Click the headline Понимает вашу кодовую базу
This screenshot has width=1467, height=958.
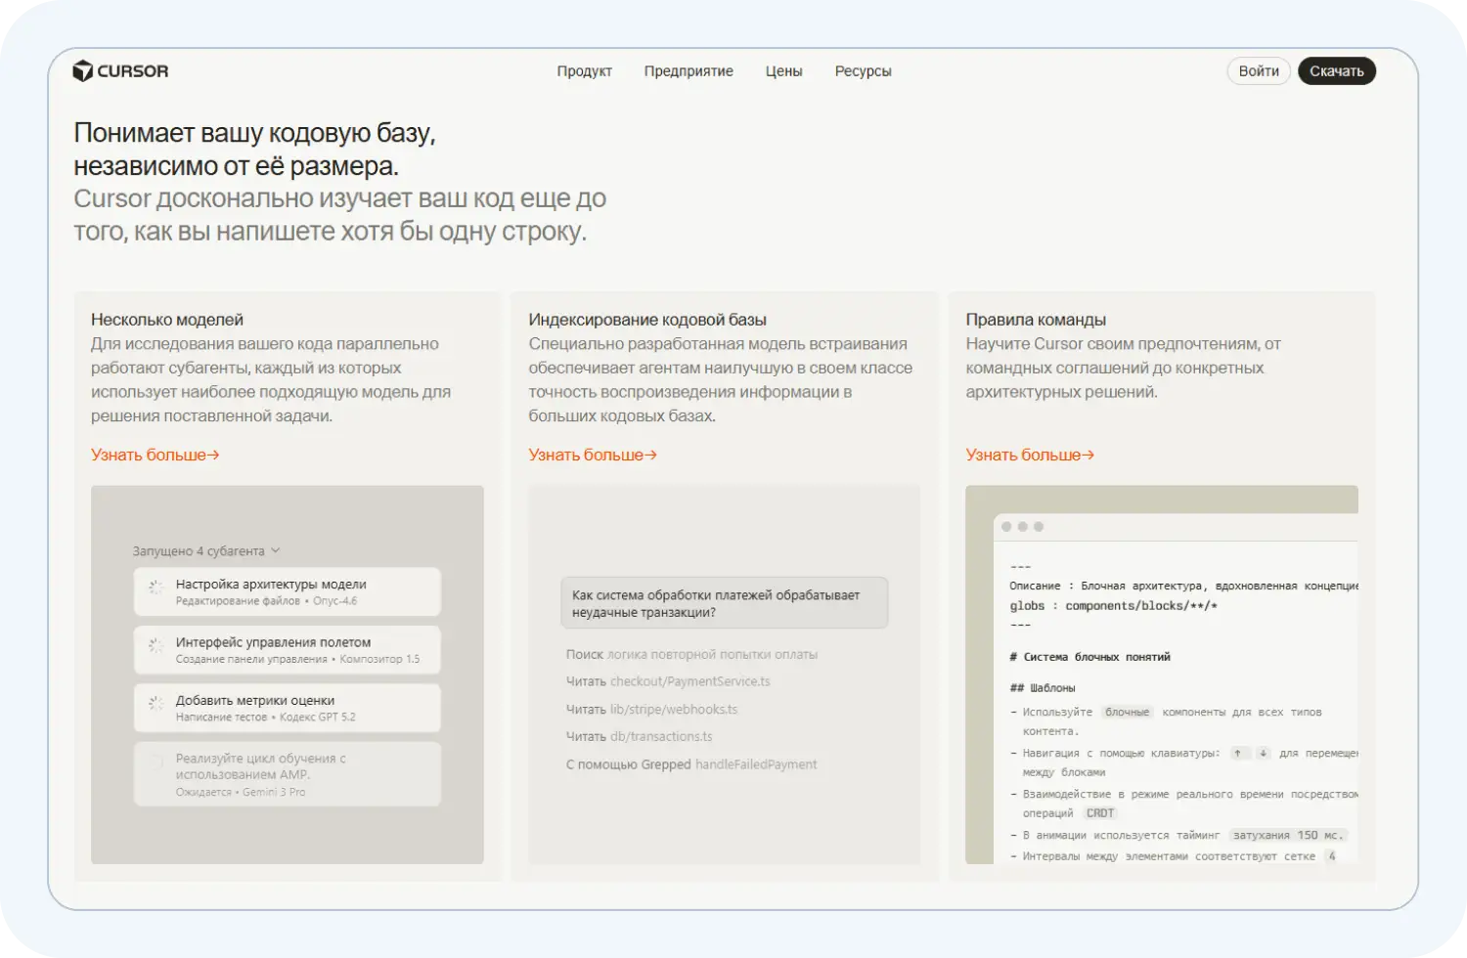click(254, 150)
